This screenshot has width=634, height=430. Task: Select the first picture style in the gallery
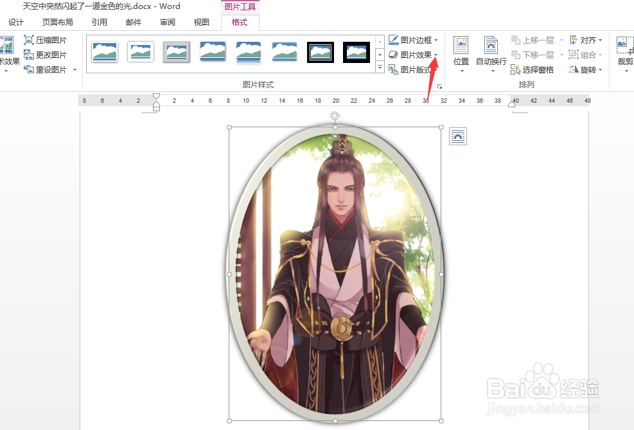click(x=105, y=52)
